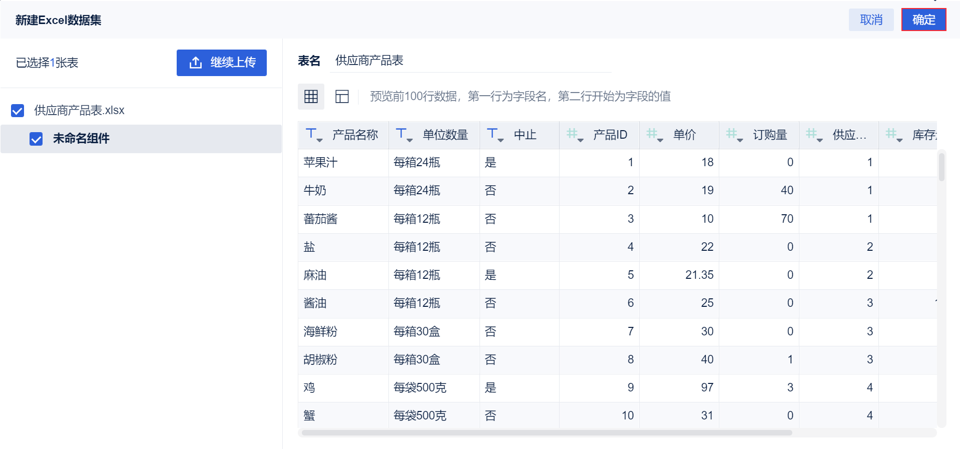Click the 确定 confirm button
The image size is (960, 449).
pyautogui.click(x=923, y=20)
